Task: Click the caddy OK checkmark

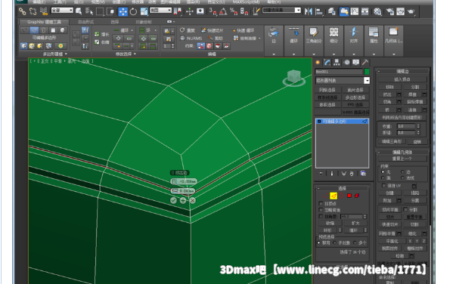Action: pyautogui.click(x=173, y=200)
